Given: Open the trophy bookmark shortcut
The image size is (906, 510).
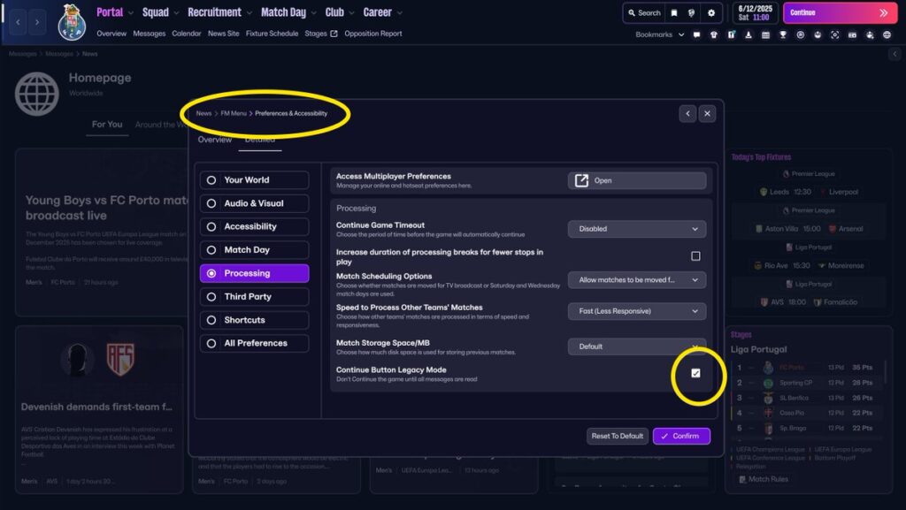Looking at the screenshot, I should (x=783, y=34).
